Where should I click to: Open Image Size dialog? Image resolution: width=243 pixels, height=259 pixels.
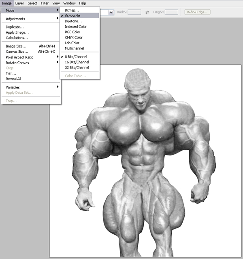pyautogui.click(x=30, y=46)
